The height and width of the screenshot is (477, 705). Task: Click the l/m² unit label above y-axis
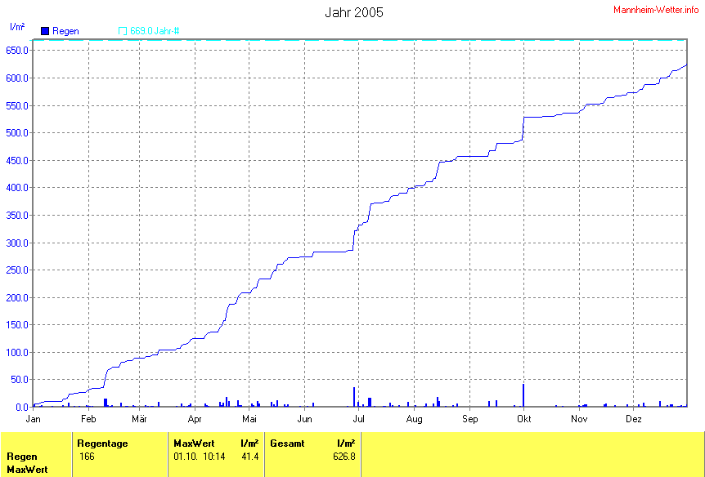coord(16,28)
